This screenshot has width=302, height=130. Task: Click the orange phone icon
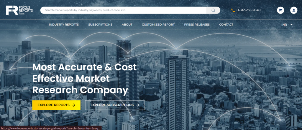pos(233,10)
